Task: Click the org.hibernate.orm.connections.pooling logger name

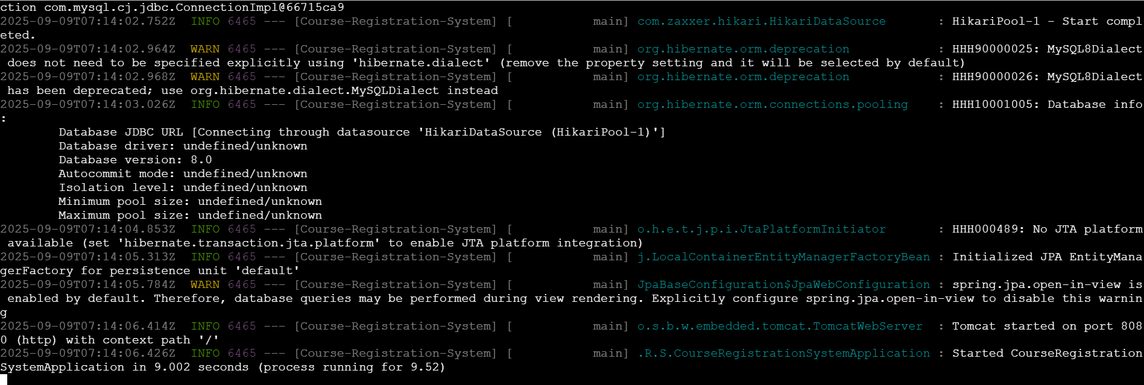Action: pos(772,104)
